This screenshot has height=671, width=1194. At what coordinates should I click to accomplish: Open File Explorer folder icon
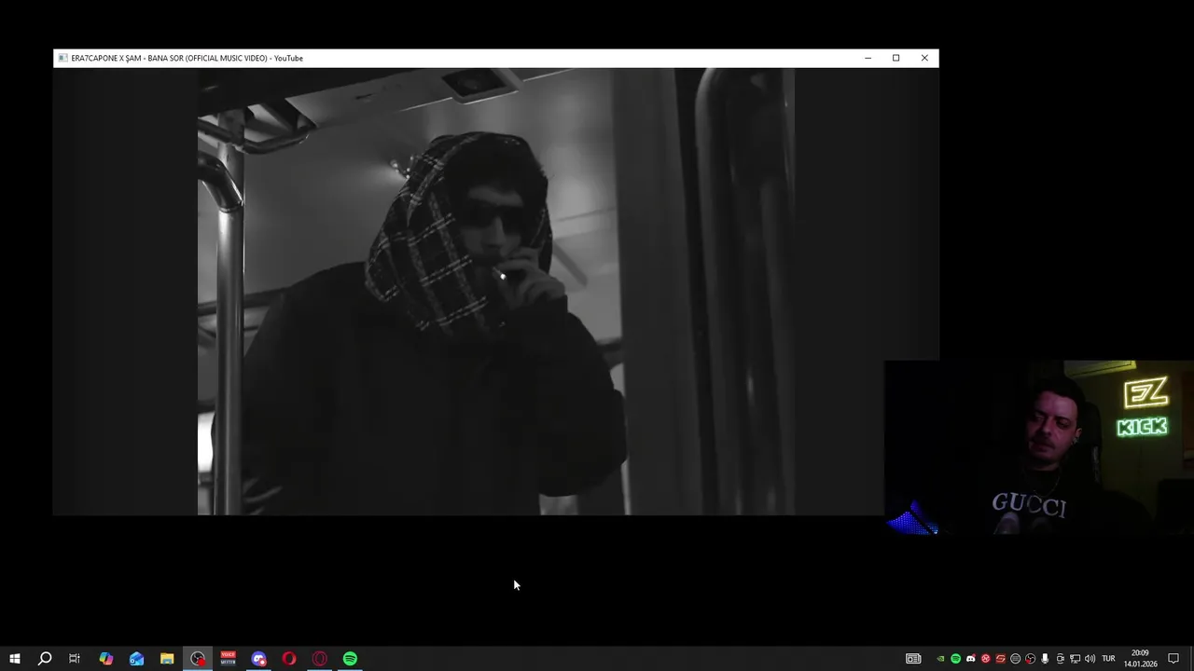[167, 659]
